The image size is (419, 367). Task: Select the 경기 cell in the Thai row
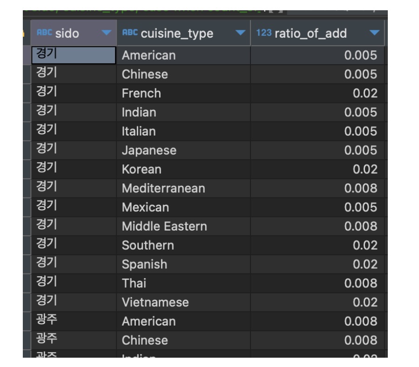pos(74,283)
